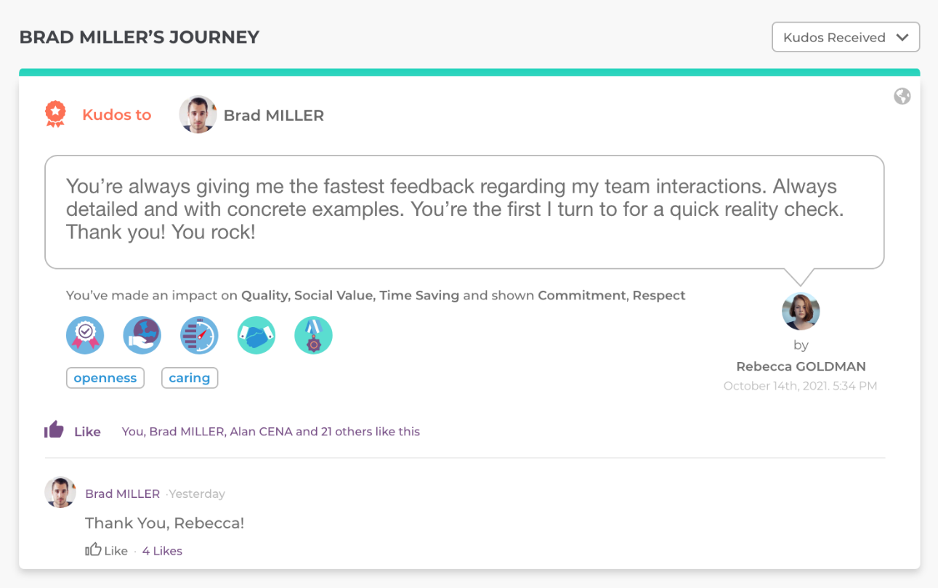Open the Kudos Received dropdown
This screenshot has height=588, width=938.
pos(846,38)
